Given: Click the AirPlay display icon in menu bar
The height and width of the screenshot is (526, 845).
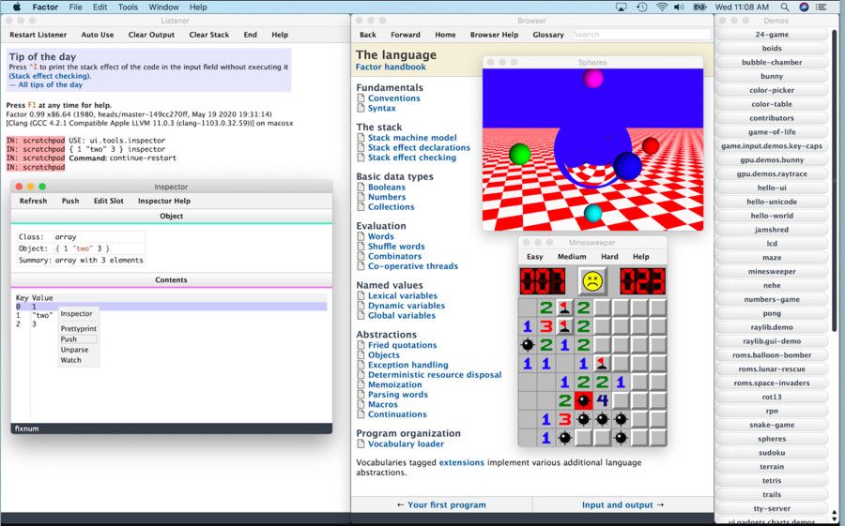Looking at the screenshot, I should (622, 7).
